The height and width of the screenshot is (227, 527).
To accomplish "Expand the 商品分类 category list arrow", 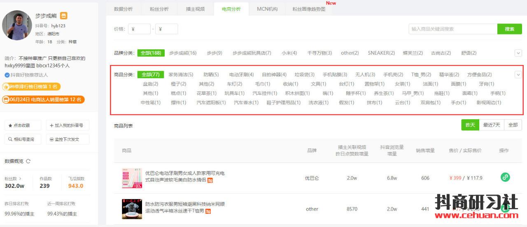I will 518,74.
